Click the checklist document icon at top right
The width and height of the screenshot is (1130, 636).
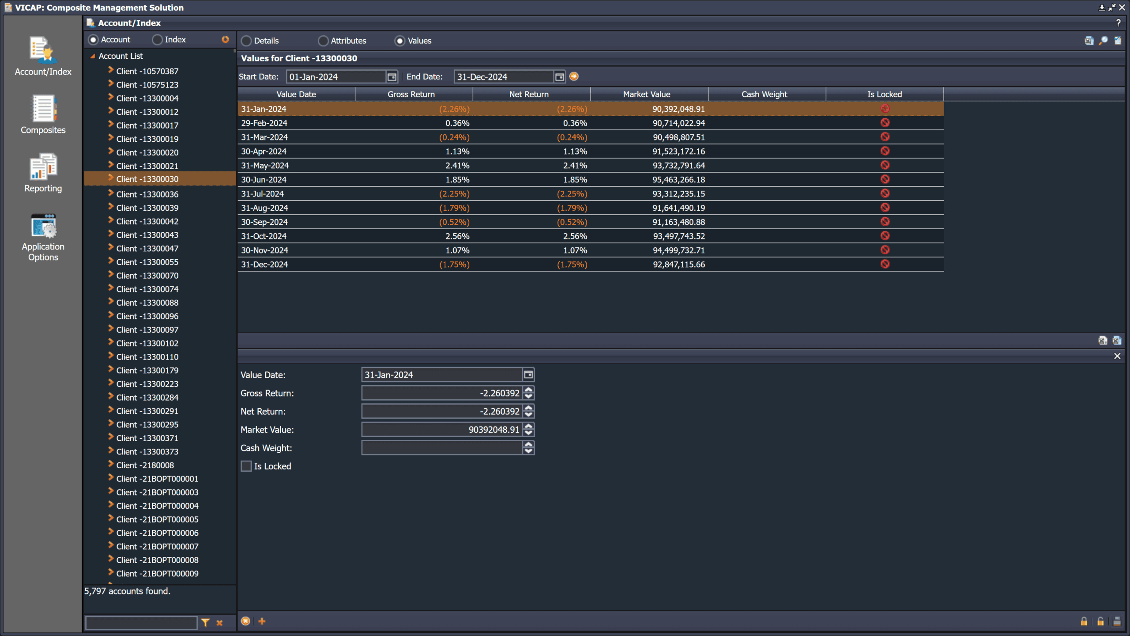pyautogui.click(x=1117, y=41)
